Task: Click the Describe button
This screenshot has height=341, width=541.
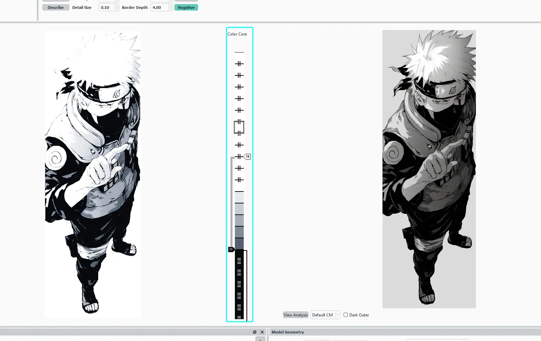Action: tap(56, 8)
